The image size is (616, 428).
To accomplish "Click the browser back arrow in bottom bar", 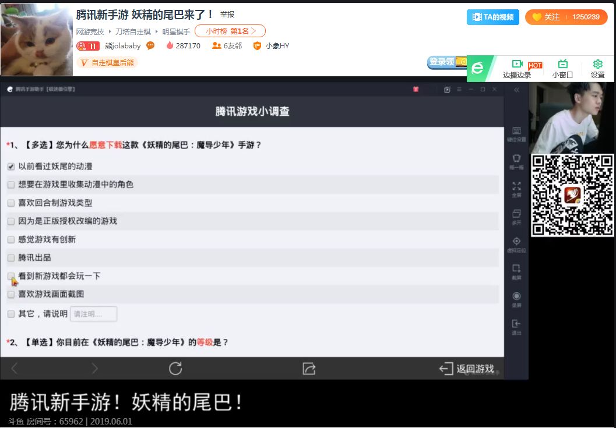I will click(15, 369).
